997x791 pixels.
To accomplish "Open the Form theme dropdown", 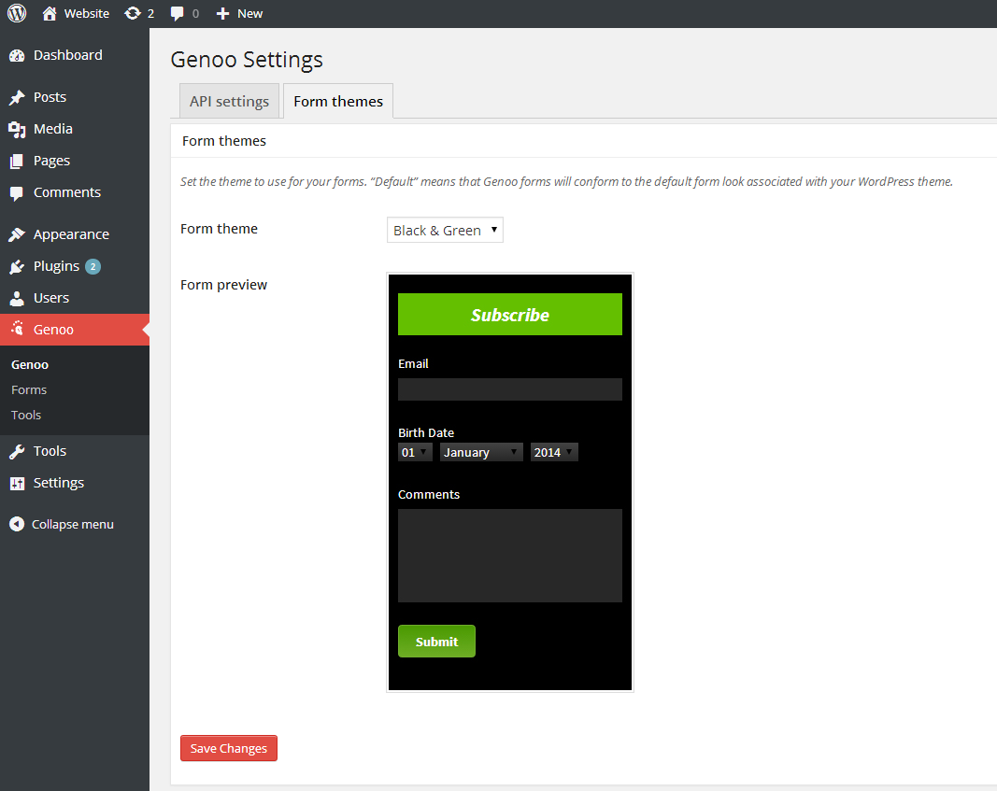I will point(445,230).
